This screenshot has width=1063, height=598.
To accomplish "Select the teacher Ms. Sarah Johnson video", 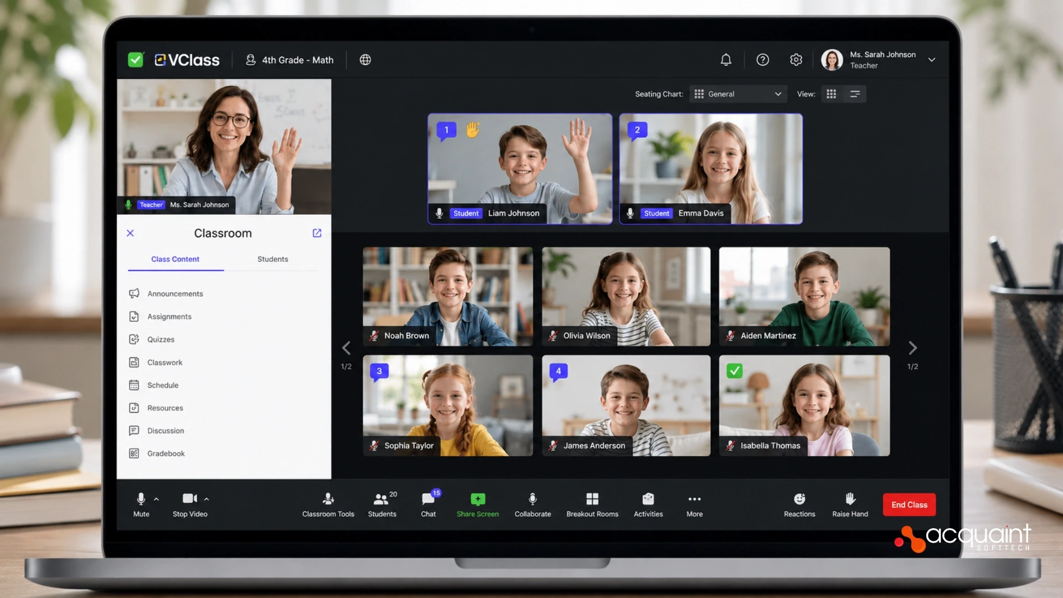I will tap(224, 146).
